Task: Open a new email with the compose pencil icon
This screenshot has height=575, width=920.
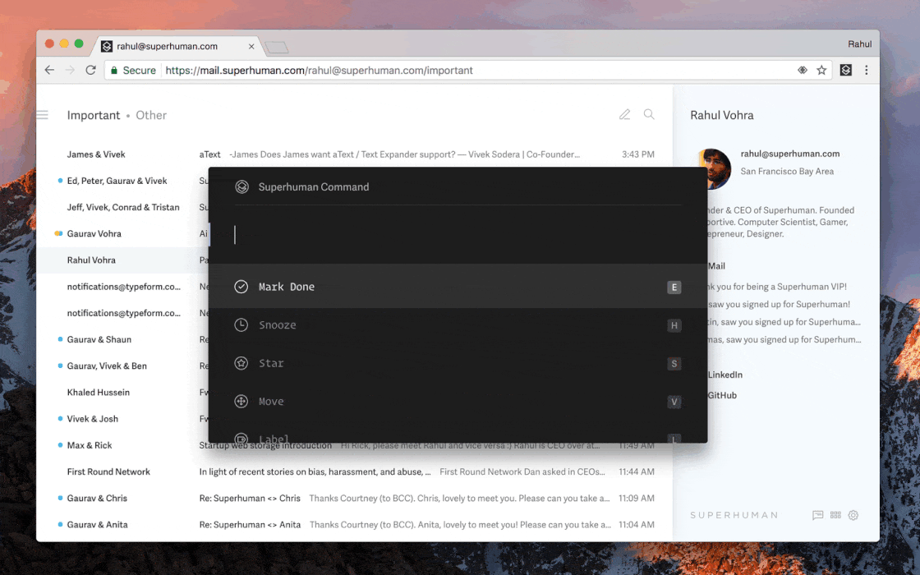Action: [624, 114]
